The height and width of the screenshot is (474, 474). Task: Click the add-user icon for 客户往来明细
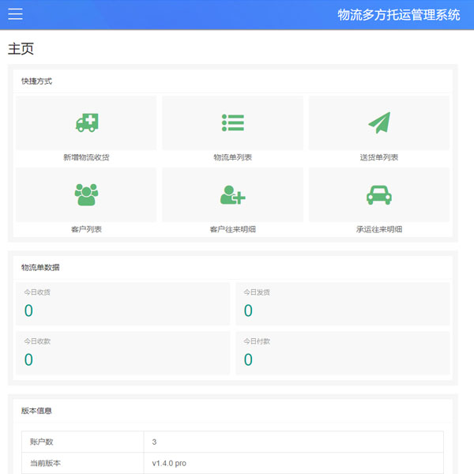coord(233,194)
